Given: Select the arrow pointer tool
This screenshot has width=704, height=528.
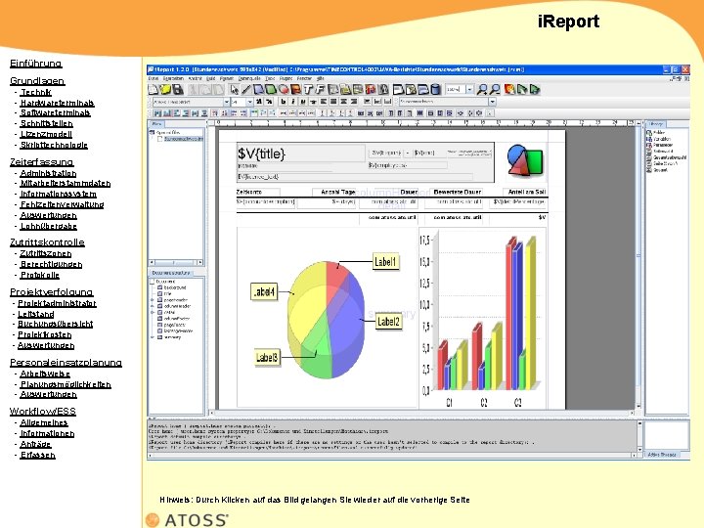Looking at the screenshot, I should [235, 89].
